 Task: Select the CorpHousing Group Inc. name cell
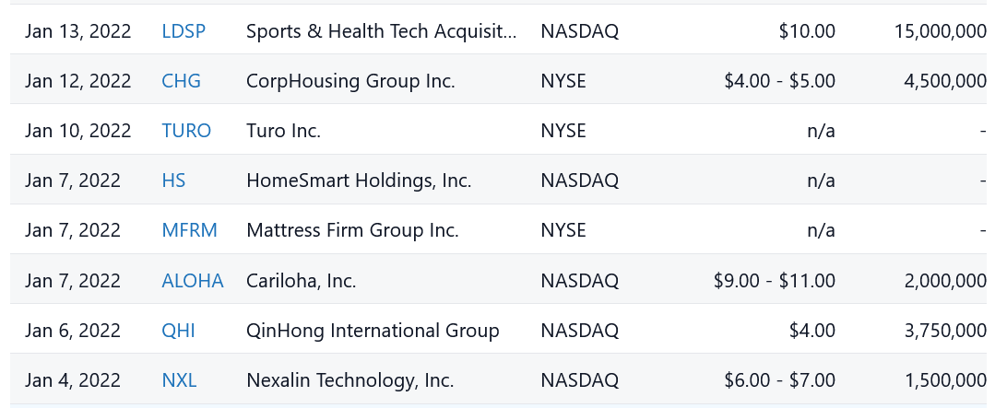[x=350, y=81]
